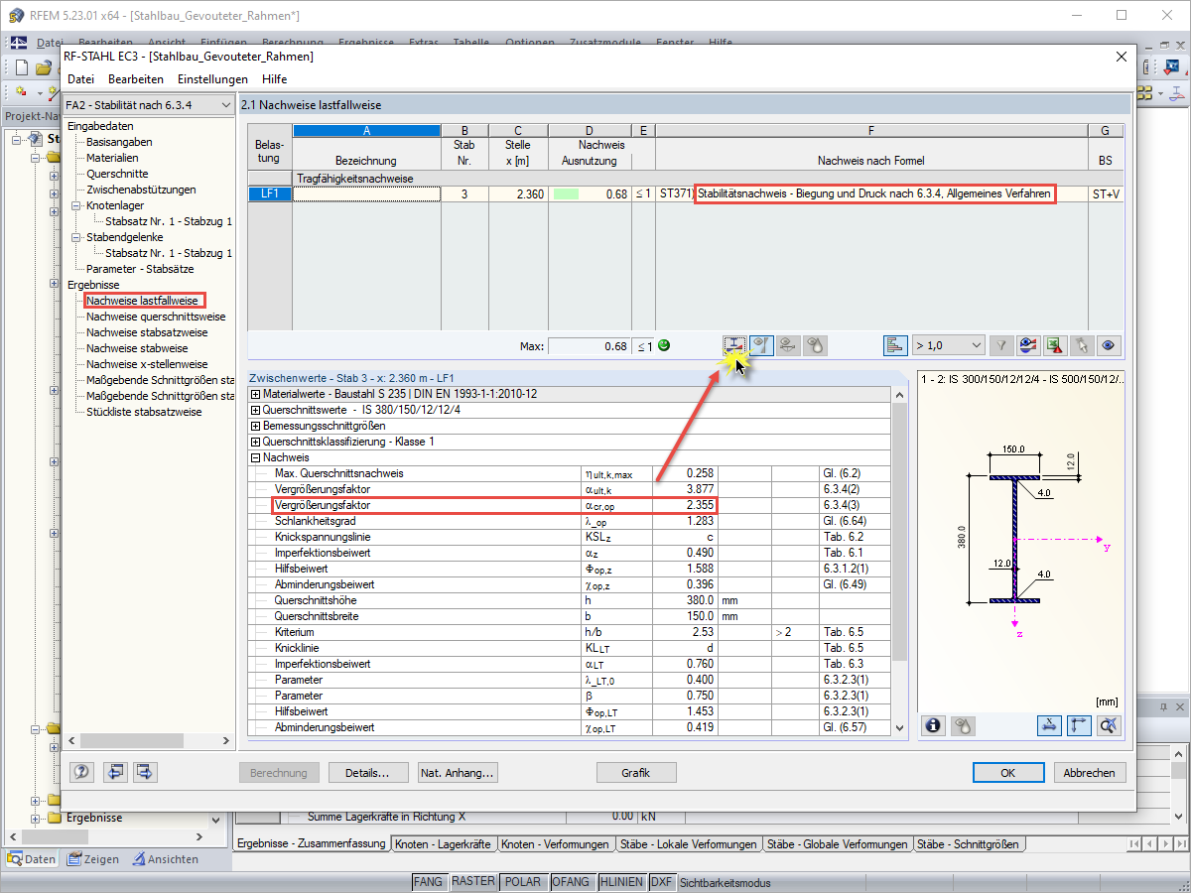Screen dimensions: 1191x893
Task: Click the cross-section detail icon under the cursor highlight
Action: (x=734, y=345)
